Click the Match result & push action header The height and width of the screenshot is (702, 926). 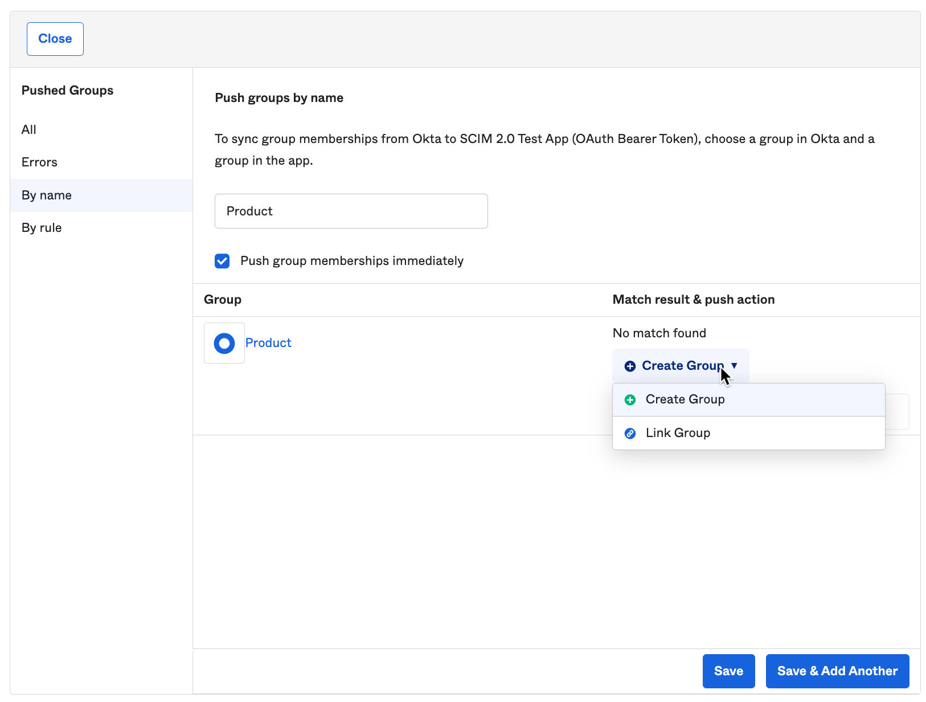click(x=693, y=299)
